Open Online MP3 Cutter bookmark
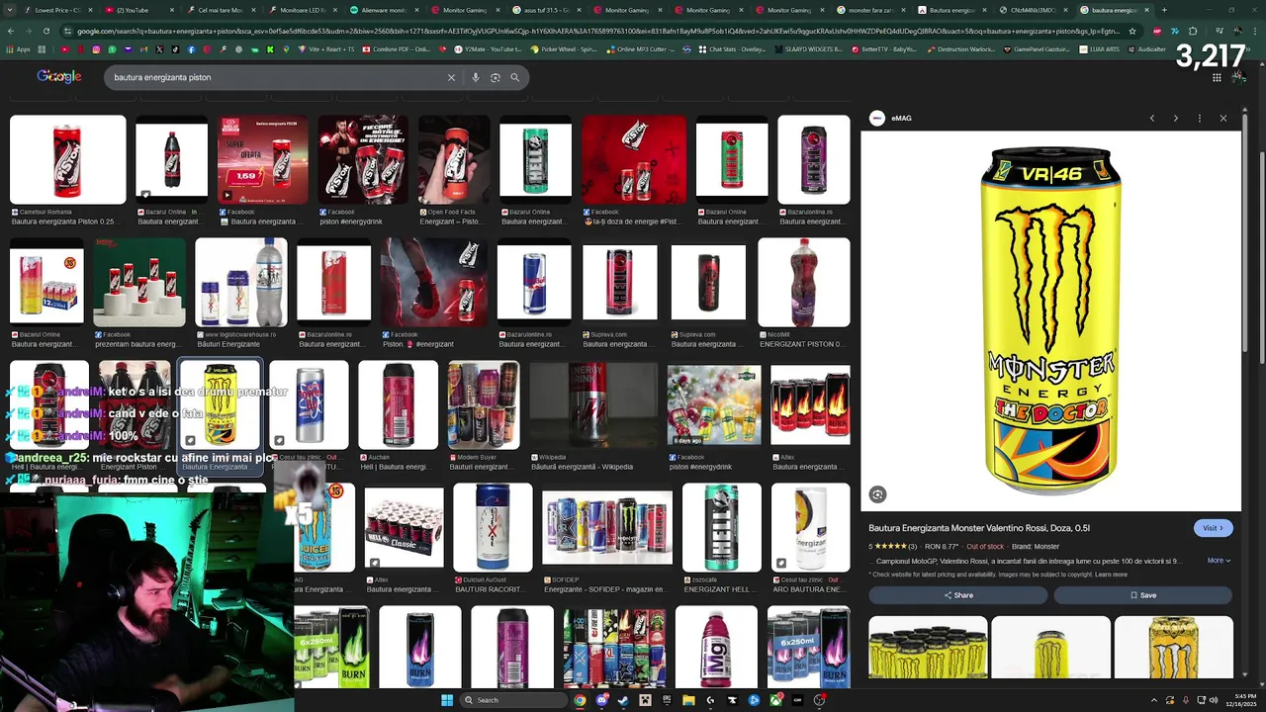The width and height of the screenshot is (1266, 712). click(x=638, y=48)
